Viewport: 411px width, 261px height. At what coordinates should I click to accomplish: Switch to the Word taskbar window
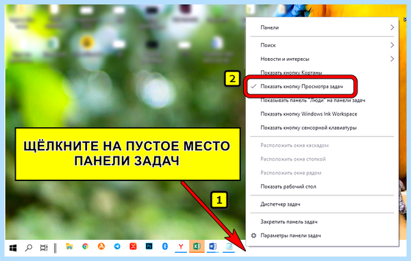click(x=212, y=247)
